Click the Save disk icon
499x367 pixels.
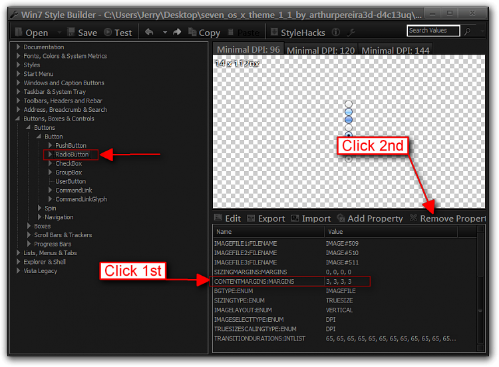71,32
